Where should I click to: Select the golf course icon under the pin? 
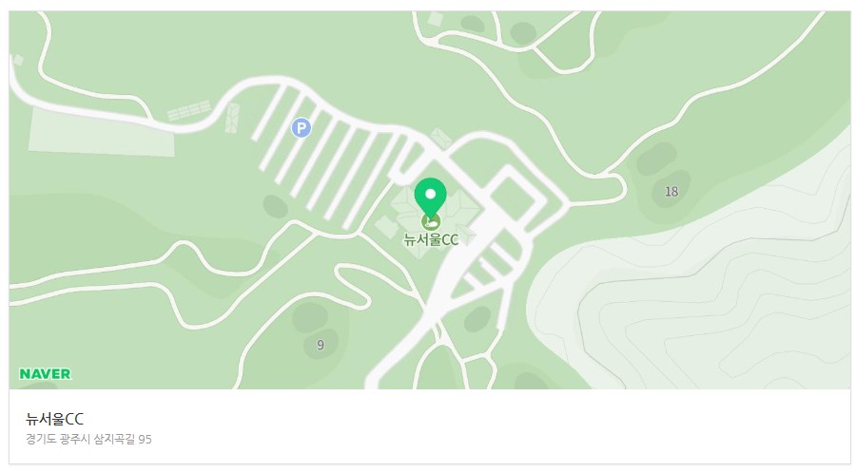[431, 221]
